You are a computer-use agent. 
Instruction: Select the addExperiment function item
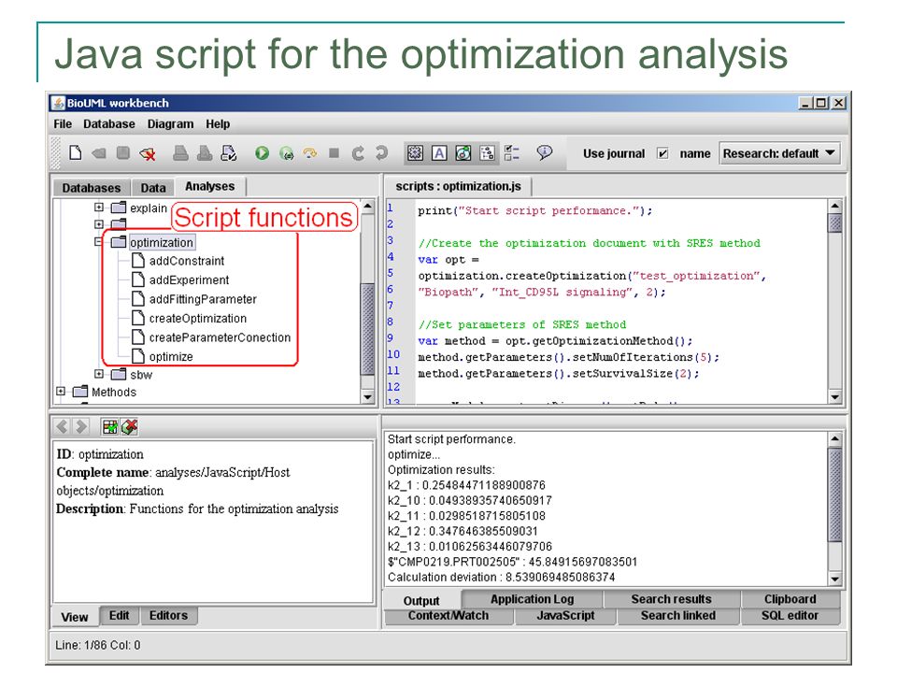tap(180, 280)
